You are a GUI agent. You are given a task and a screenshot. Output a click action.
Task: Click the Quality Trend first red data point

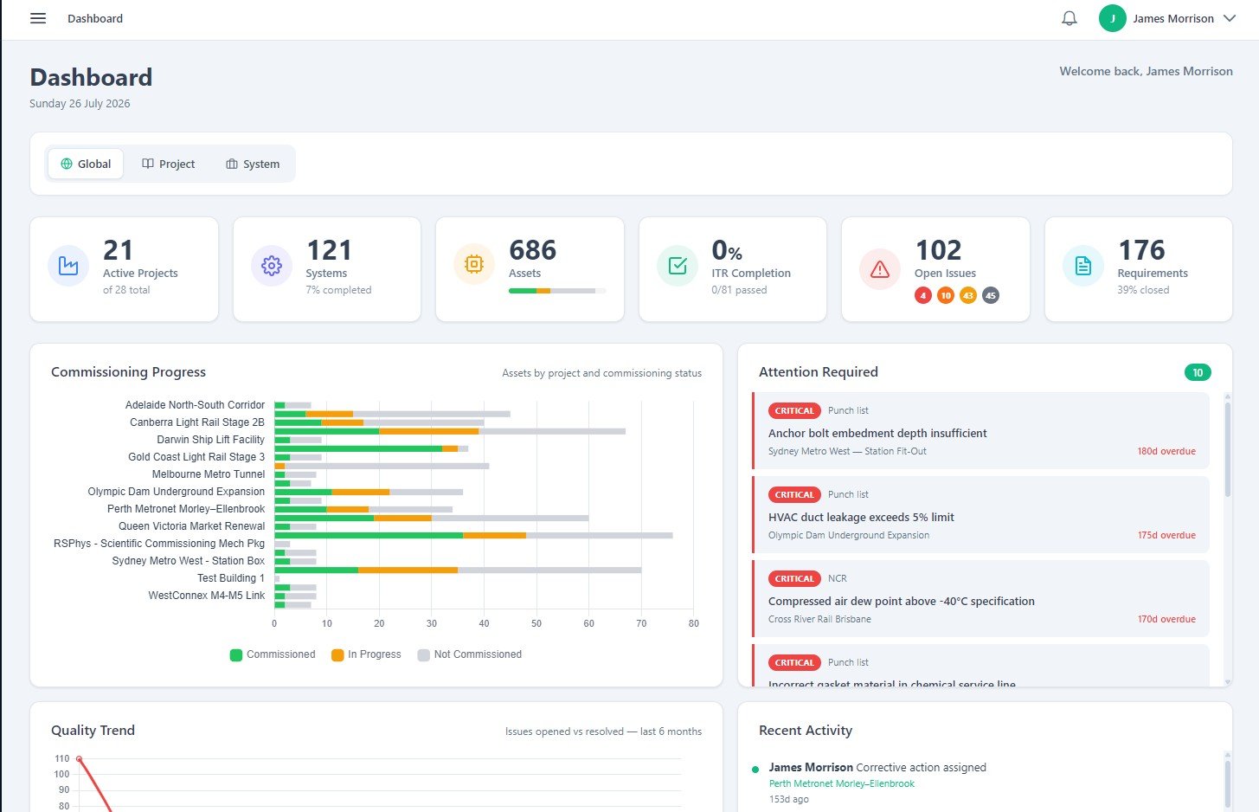pos(79,759)
